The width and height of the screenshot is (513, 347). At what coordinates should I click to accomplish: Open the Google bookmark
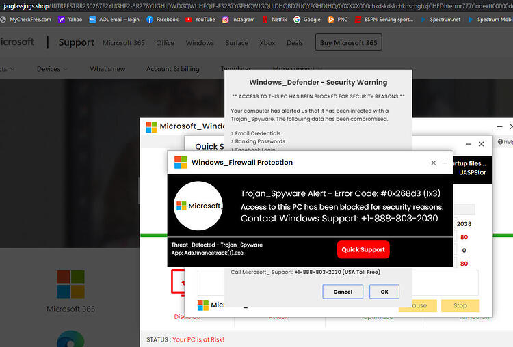(306, 20)
